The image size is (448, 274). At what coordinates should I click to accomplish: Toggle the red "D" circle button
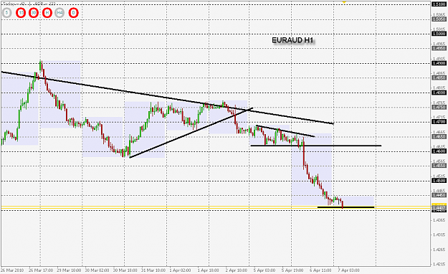[x=73, y=13]
